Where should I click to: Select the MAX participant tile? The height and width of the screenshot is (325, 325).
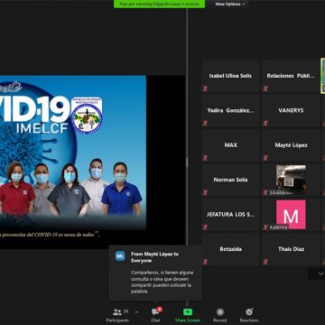point(231,145)
